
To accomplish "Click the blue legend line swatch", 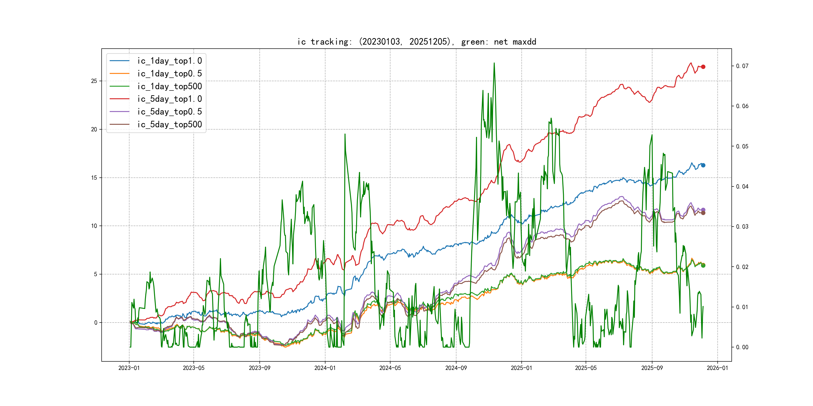I will [119, 61].
